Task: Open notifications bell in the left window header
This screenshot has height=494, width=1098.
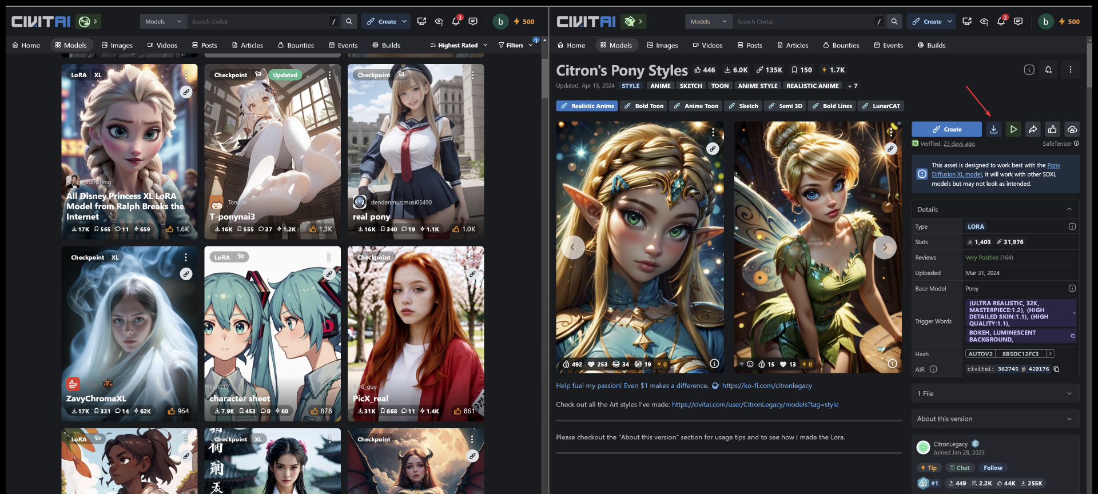Action: (456, 22)
